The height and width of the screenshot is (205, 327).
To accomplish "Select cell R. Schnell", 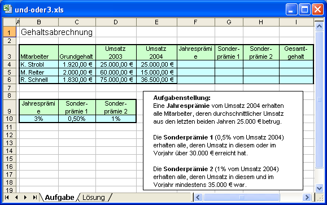I will [x=39, y=80].
